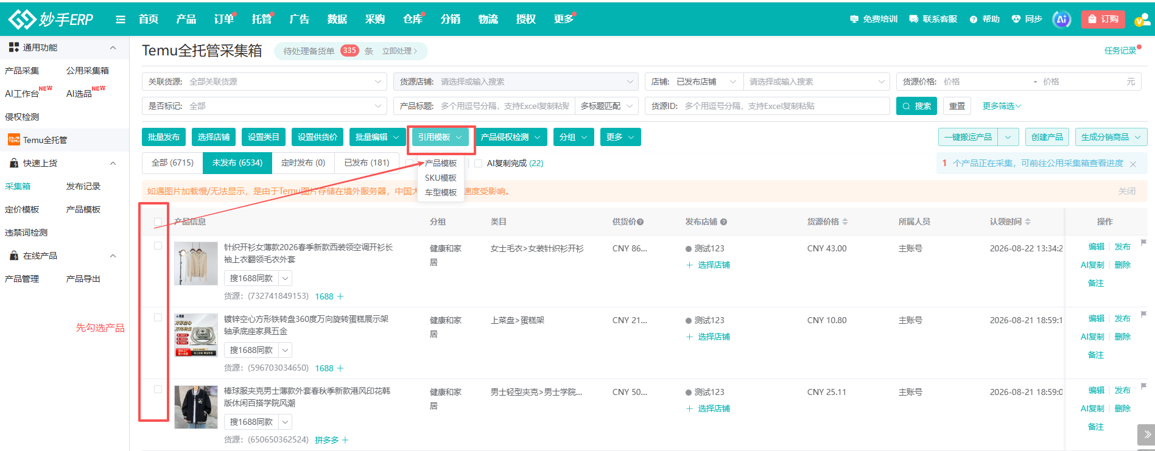Select the 镀锌空心方形铁转盘 product checkbox
The width and height of the screenshot is (1155, 451).
(x=158, y=318)
